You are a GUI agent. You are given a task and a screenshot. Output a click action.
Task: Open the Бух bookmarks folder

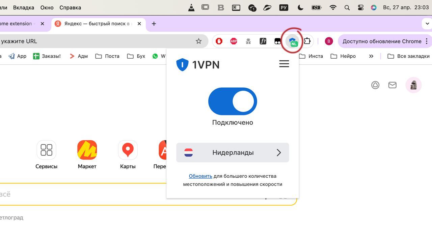pos(136,56)
